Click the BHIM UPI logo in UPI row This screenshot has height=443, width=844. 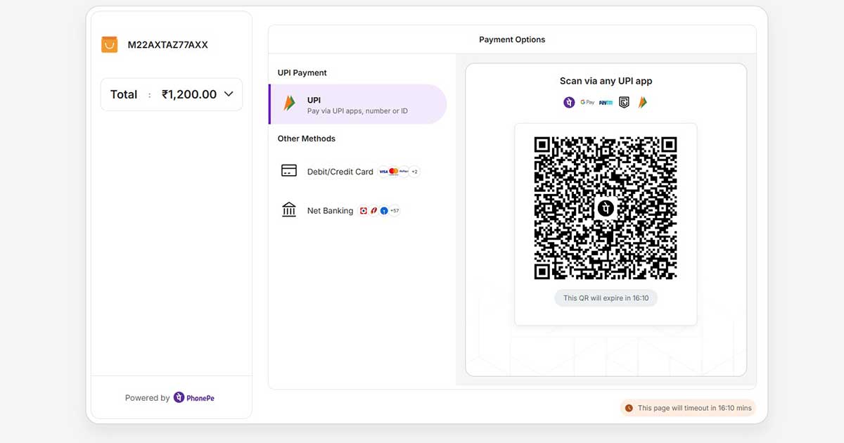[289, 103]
